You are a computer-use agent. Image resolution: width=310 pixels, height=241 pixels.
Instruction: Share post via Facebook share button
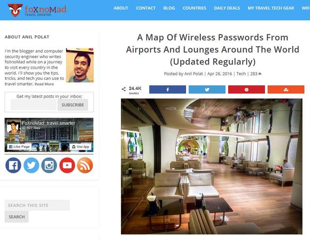[168, 90]
